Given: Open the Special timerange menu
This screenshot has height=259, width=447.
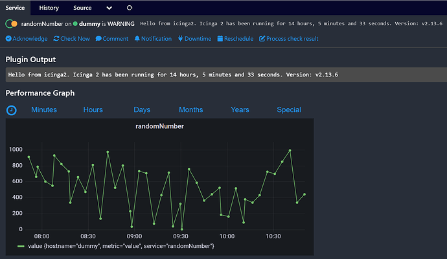Looking at the screenshot, I should coord(289,109).
